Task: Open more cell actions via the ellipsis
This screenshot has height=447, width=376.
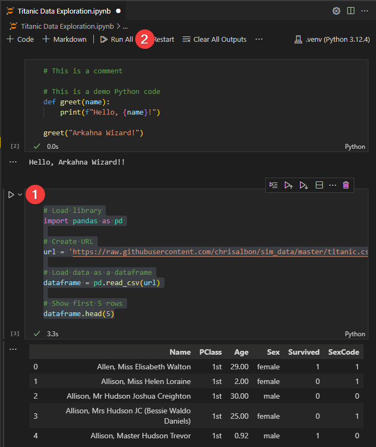Action: point(333,185)
